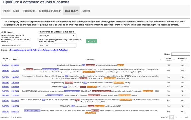Open MeSH ID for the 'BACKGROUND: N-3 polyunsaturated' row
The height and width of the screenshot is (120, 191).
5,91
